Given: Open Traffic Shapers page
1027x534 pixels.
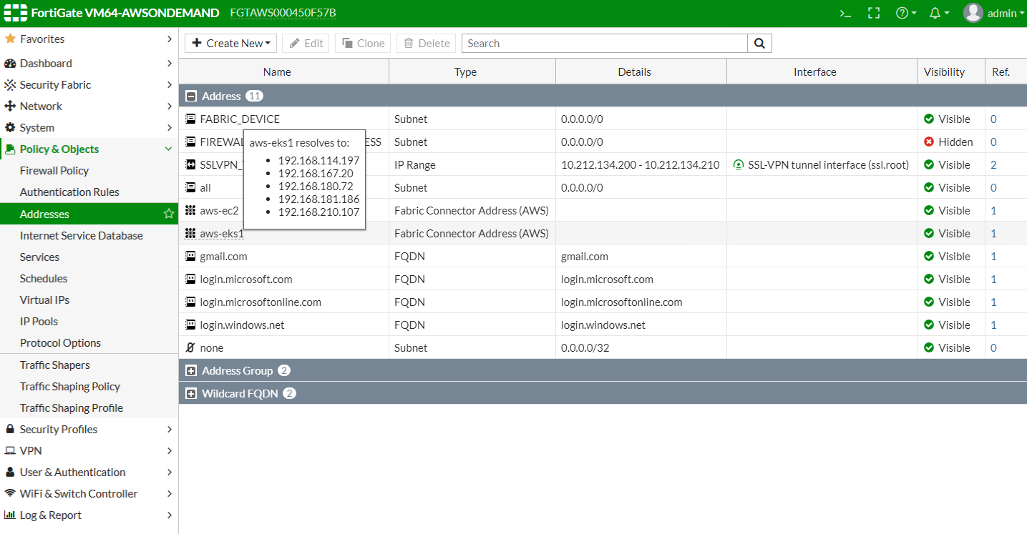Looking at the screenshot, I should tap(55, 365).
